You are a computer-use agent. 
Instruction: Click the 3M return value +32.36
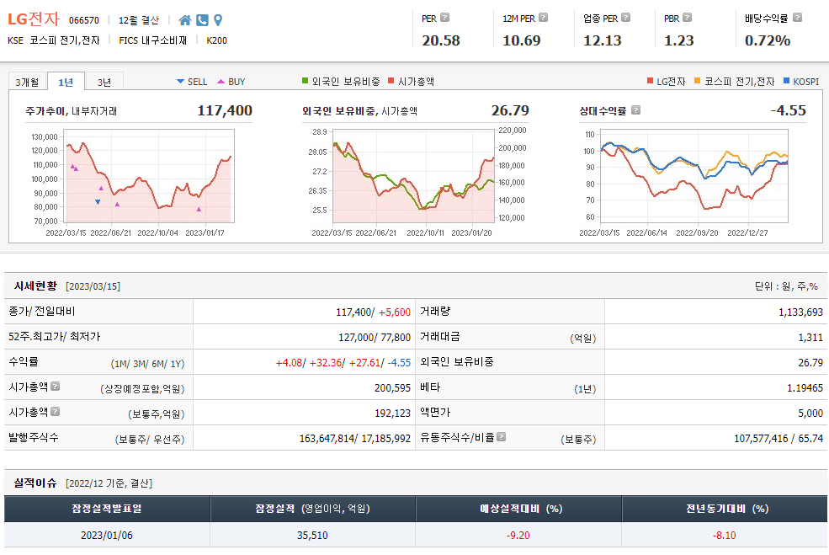pos(327,363)
